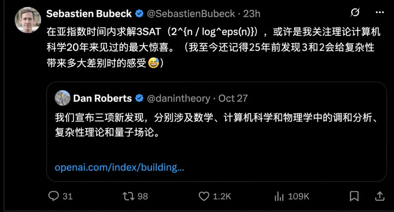Click the reply comment bubble icon

tap(54, 196)
